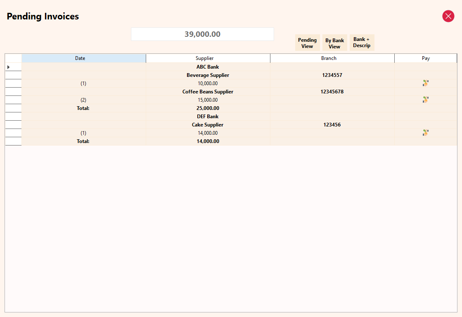The width and height of the screenshot is (462, 317).
Task: Click the 14,000.00 amount cell in the (1) row
Action: [208, 133]
